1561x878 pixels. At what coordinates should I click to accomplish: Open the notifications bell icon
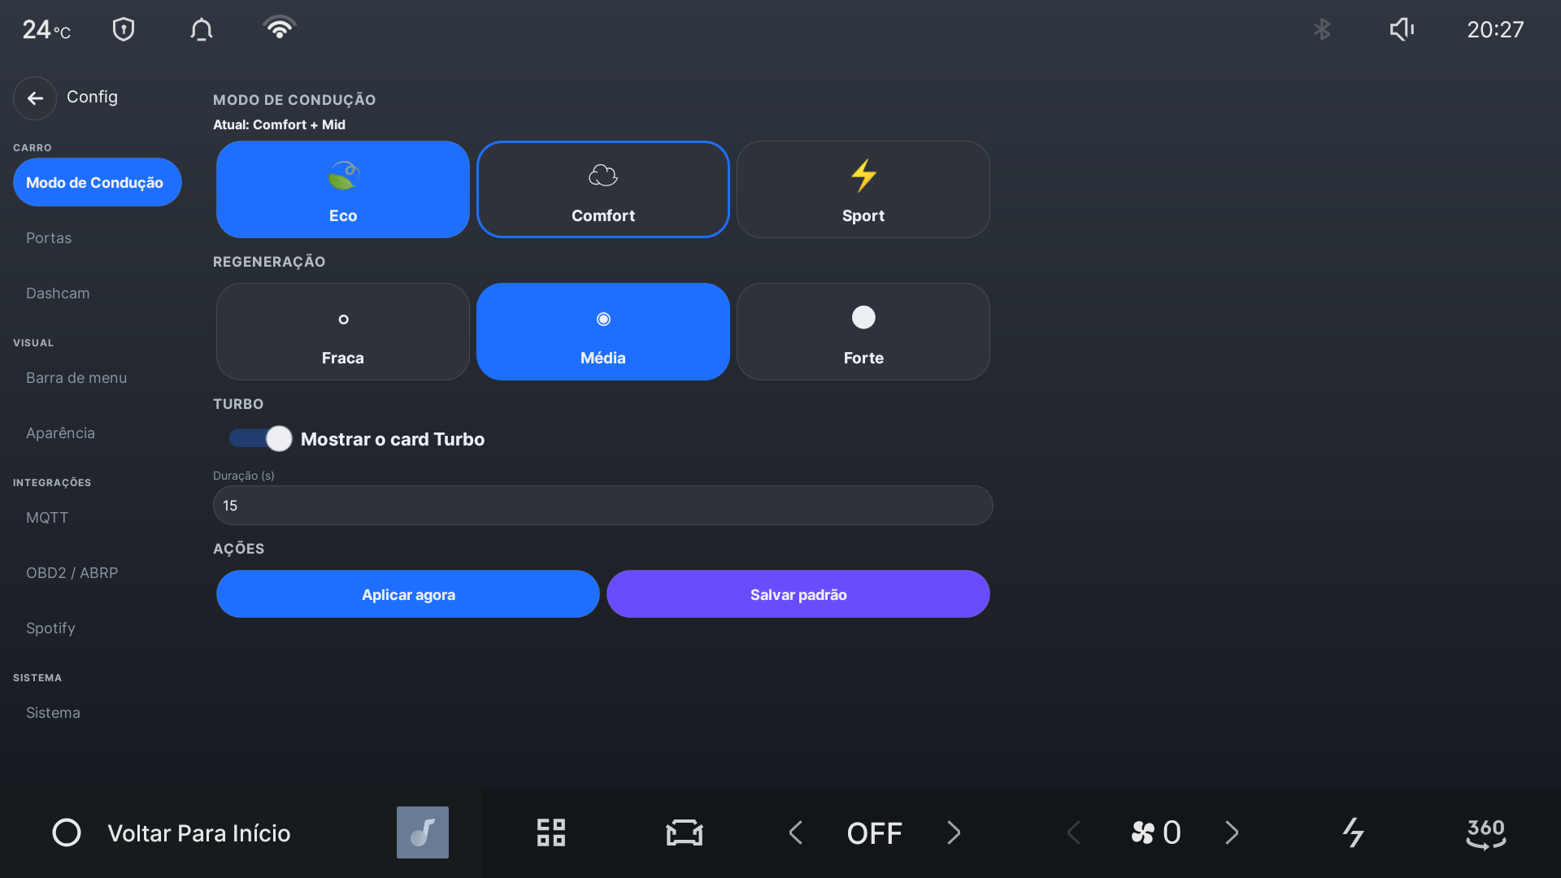click(202, 29)
